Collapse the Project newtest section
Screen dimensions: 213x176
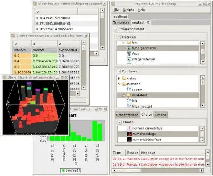(116, 29)
